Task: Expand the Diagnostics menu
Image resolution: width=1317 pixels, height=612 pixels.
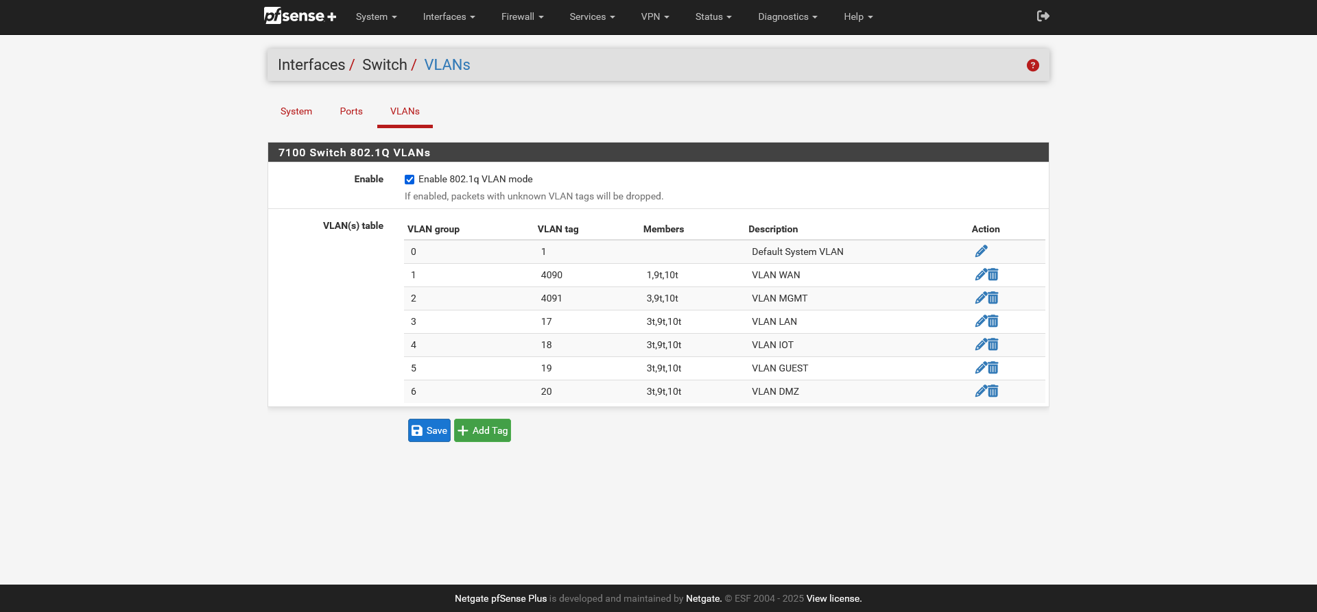Action: coord(787,16)
